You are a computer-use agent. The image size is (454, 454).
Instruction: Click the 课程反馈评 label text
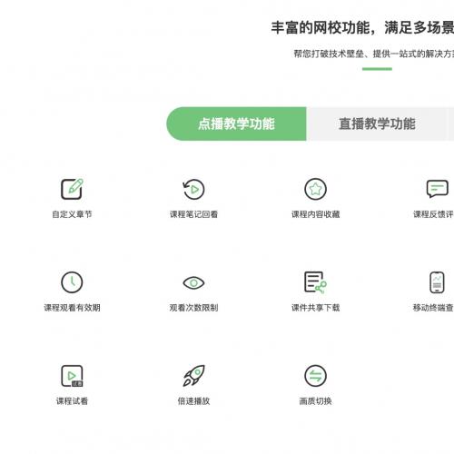click(x=433, y=214)
